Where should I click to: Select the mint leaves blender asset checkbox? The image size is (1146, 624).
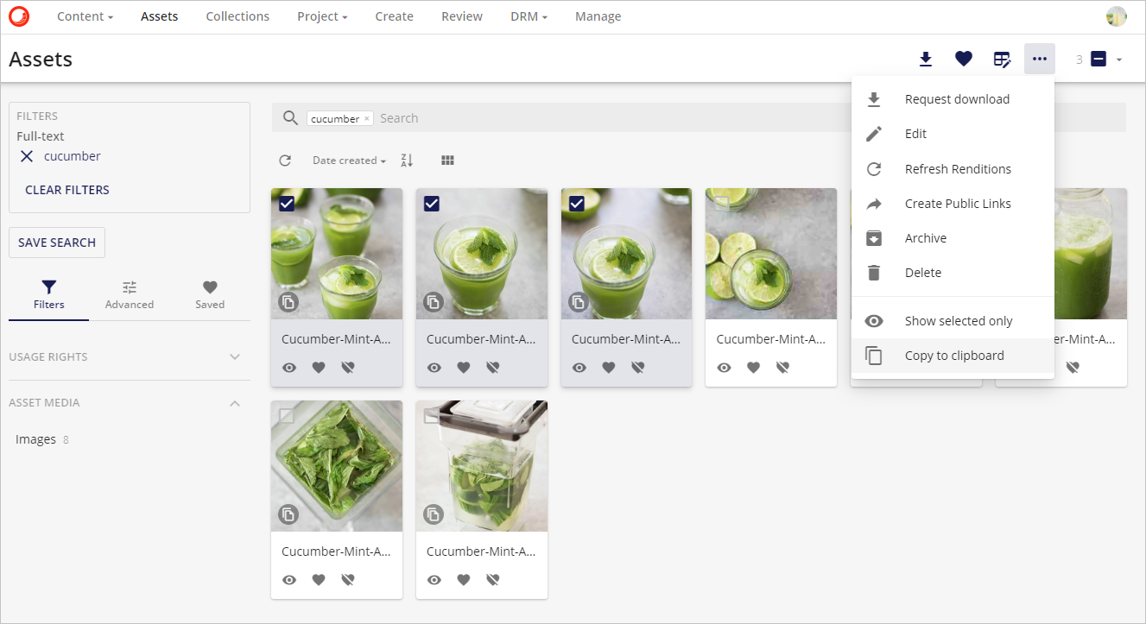tap(287, 416)
